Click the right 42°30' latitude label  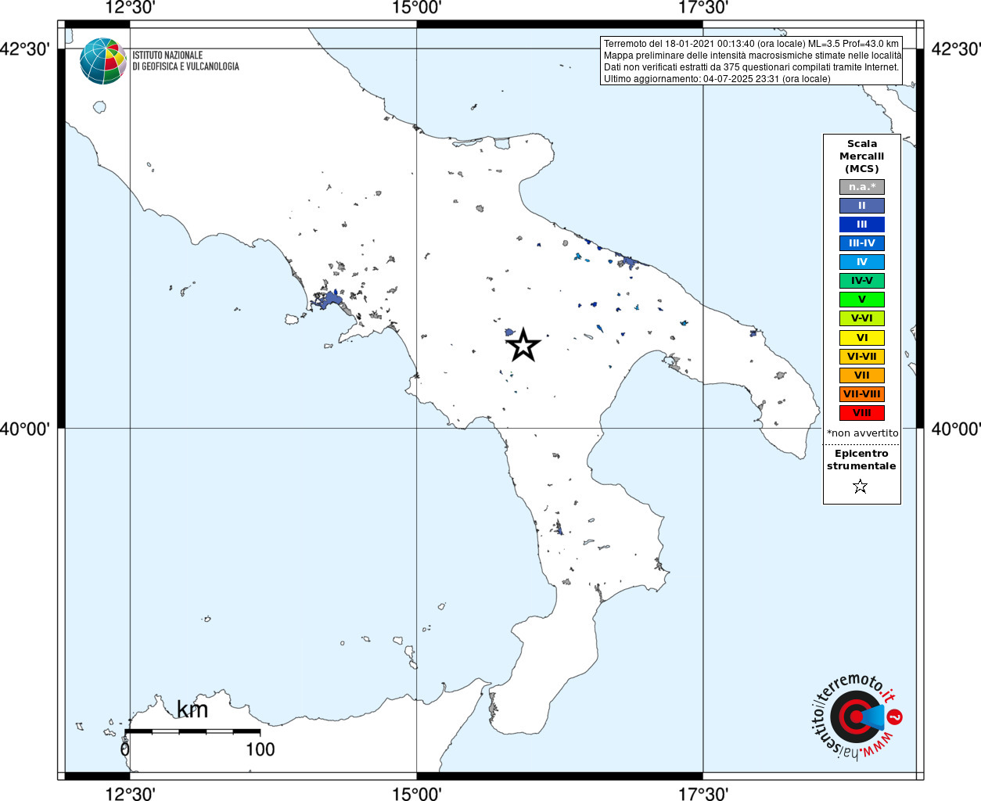point(955,49)
